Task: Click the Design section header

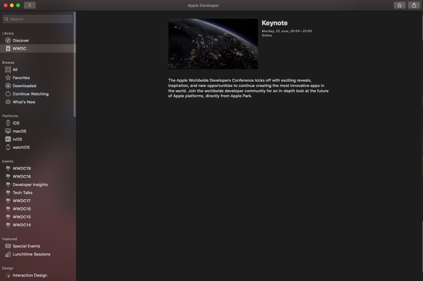Action: pyautogui.click(x=8, y=268)
